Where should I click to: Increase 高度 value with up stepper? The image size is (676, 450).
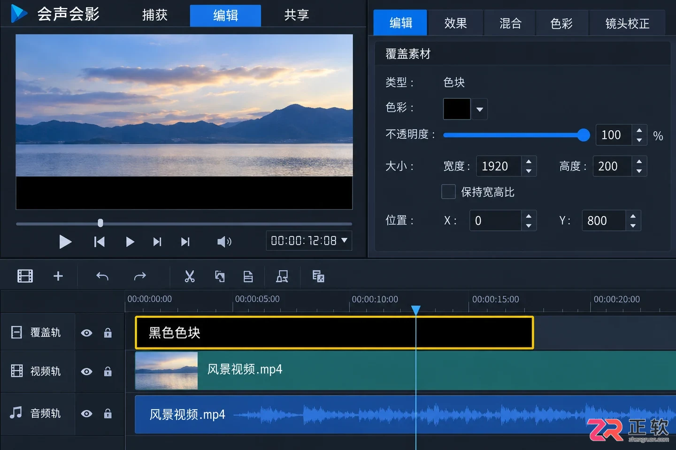[x=639, y=161]
